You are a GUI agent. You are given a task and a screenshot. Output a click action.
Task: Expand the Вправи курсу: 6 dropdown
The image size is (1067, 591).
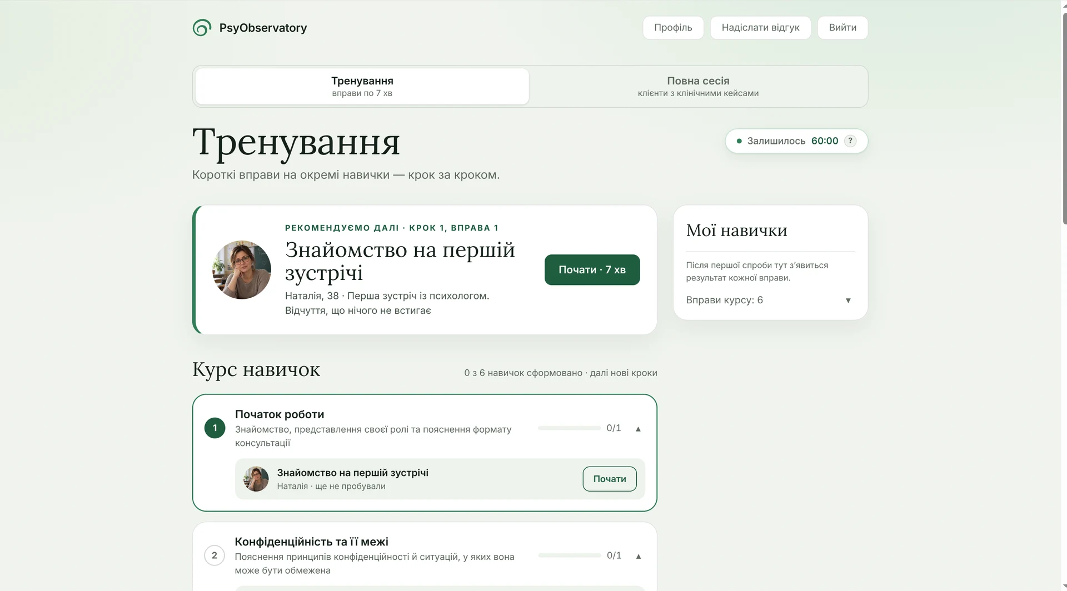click(x=770, y=300)
